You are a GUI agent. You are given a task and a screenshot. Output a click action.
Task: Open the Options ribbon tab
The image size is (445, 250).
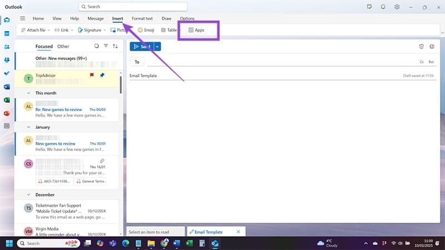tap(187, 18)
